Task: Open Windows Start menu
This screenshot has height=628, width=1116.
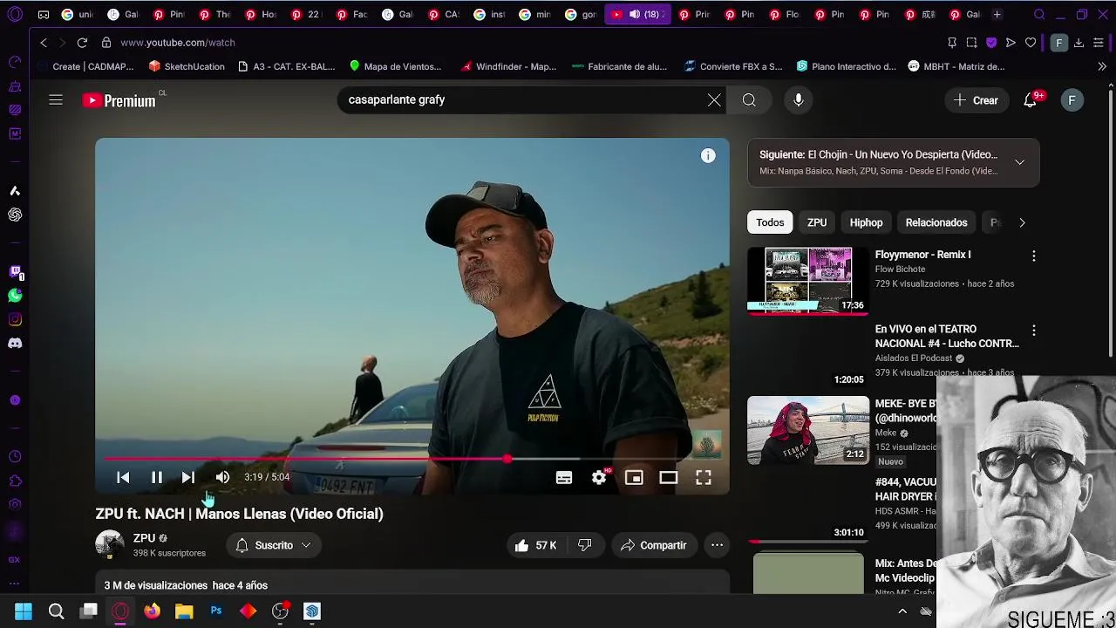Action: (24, 611)
